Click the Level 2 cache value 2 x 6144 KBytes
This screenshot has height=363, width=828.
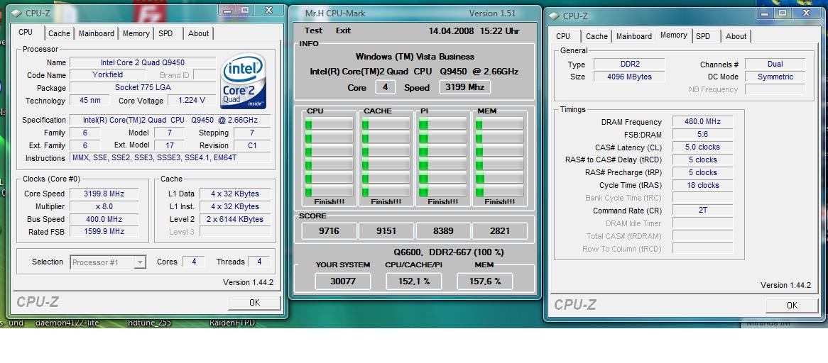[235, 219]
